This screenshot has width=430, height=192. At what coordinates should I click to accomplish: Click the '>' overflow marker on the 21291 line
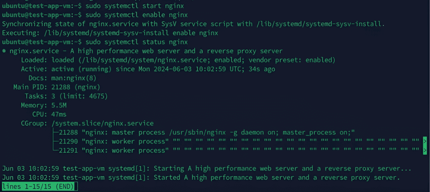(x=425, y=150)
